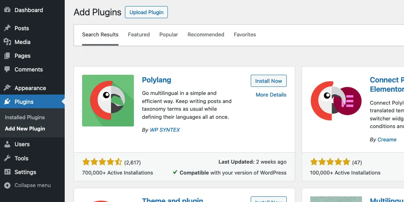
Task: Click the Media library icon
Action: pos(7,42)
